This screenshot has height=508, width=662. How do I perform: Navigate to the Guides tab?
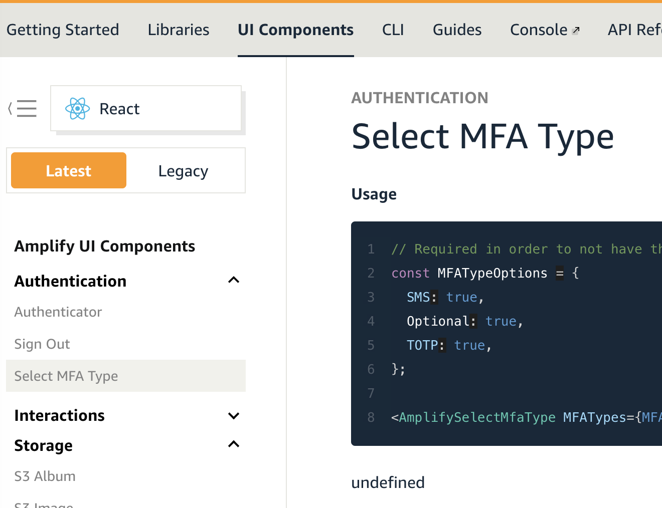pos(457,30)
